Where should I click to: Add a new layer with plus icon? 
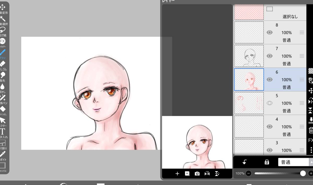177,174
